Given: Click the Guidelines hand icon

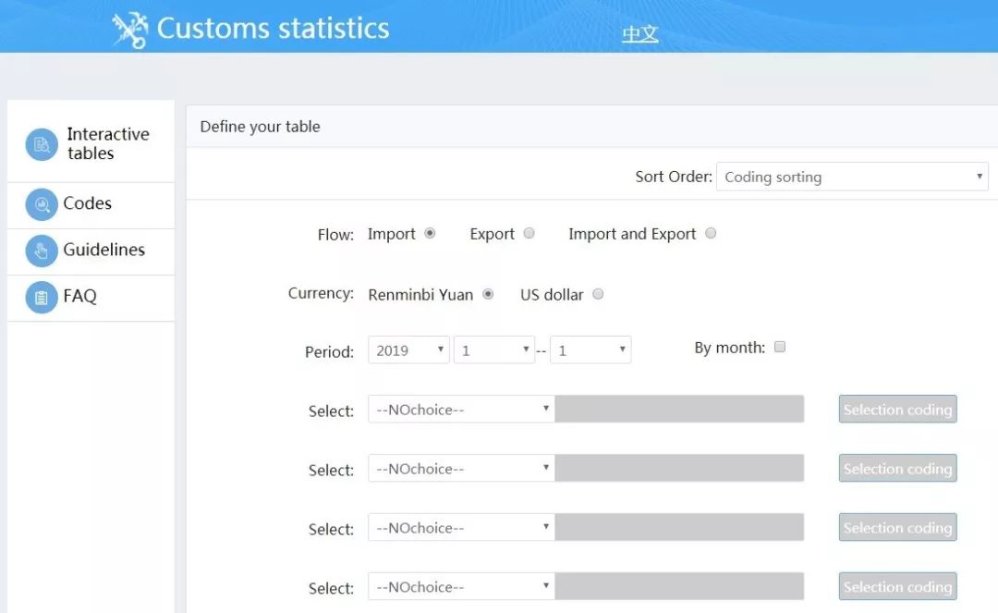Looking at the screenshot, I should point(42,251).
